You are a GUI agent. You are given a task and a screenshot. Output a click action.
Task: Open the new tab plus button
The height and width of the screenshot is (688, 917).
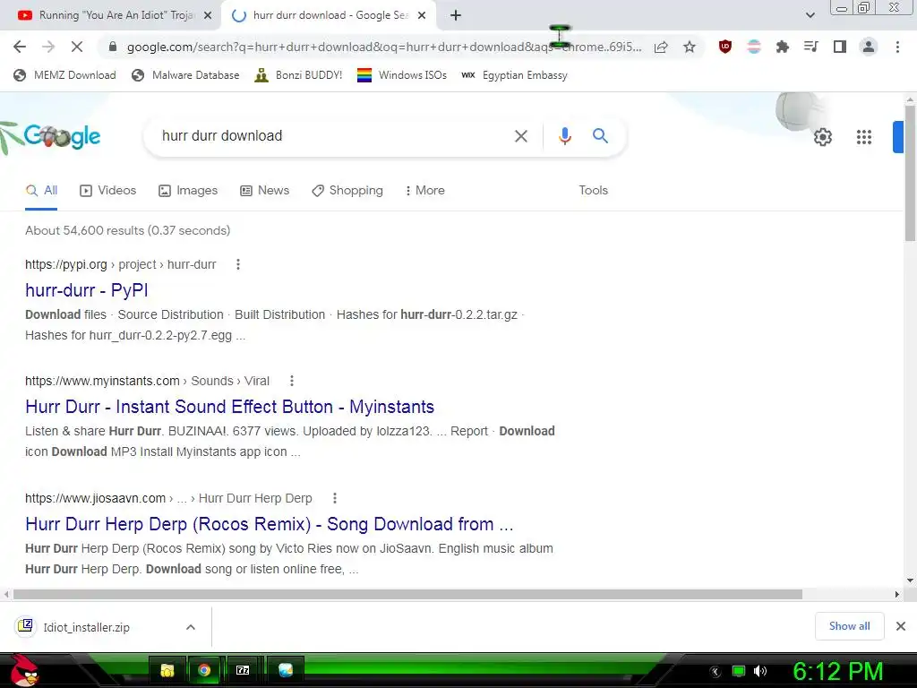456,15
